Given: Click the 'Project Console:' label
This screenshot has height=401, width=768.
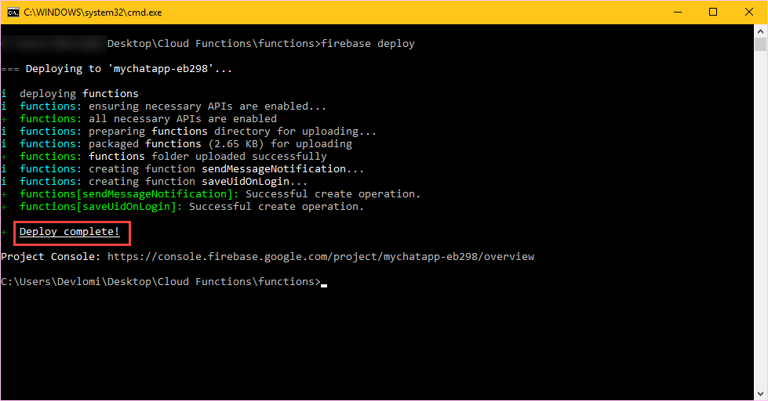Looking at the screenshot, I should pyautogui.click(x=51, y=257).
